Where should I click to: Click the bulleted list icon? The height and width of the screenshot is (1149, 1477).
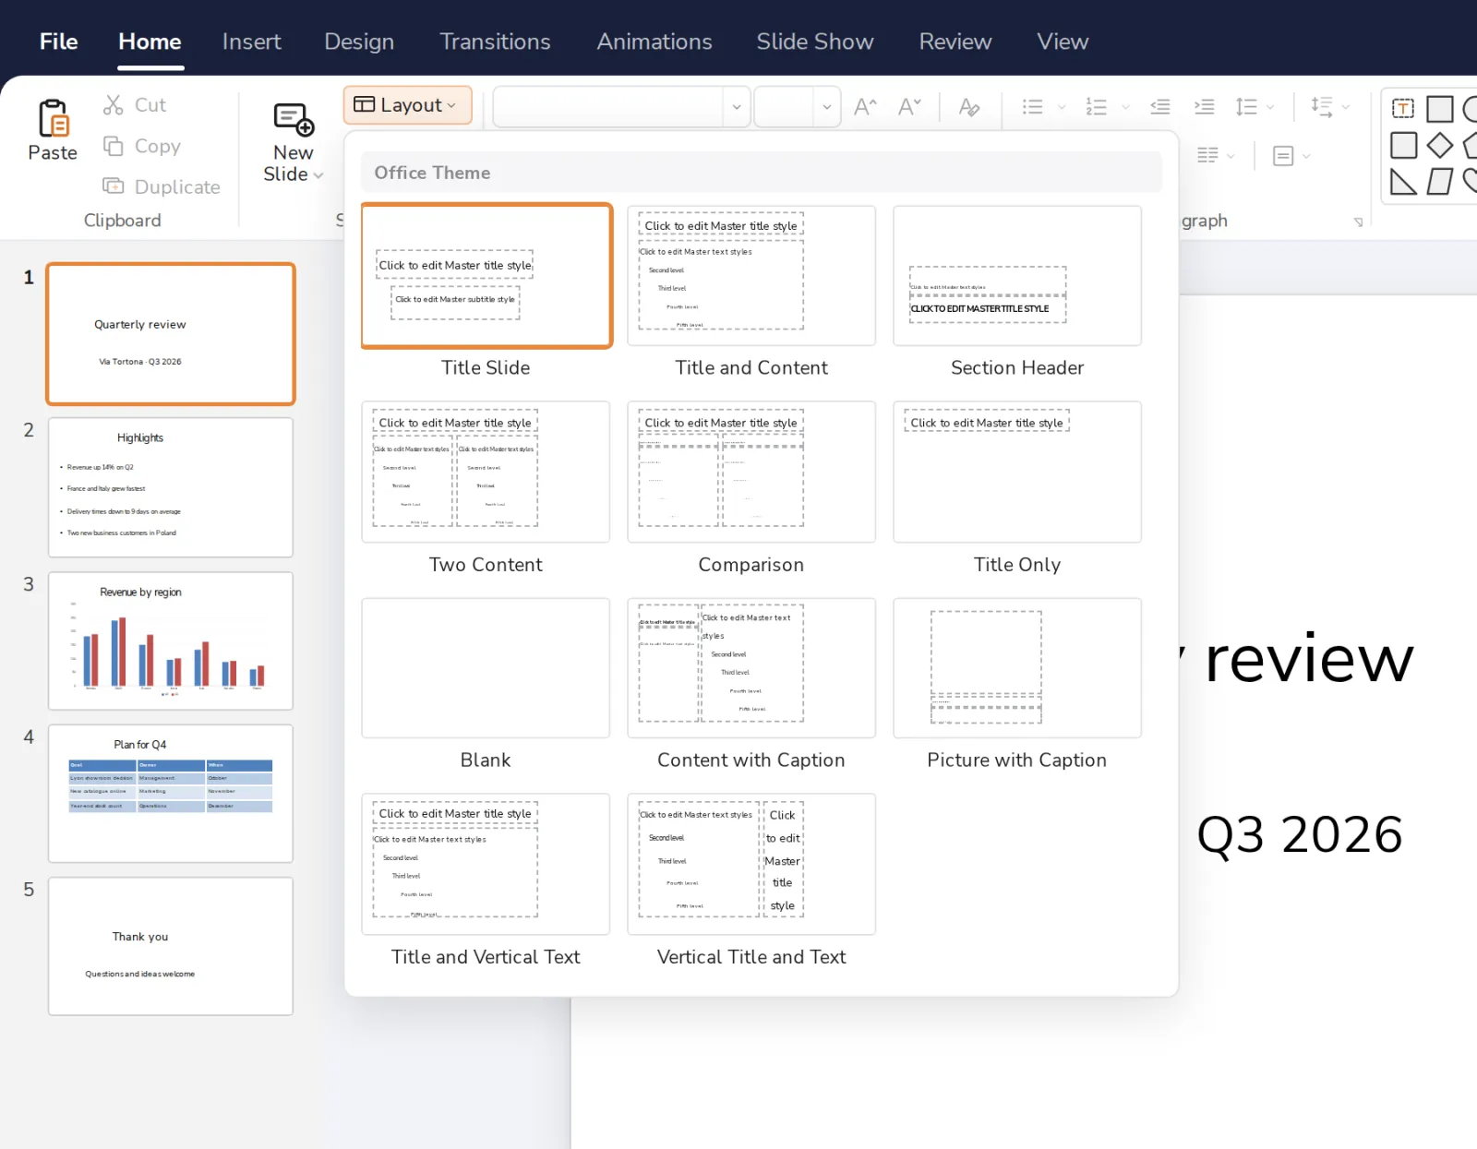[x=1033, y=106]
